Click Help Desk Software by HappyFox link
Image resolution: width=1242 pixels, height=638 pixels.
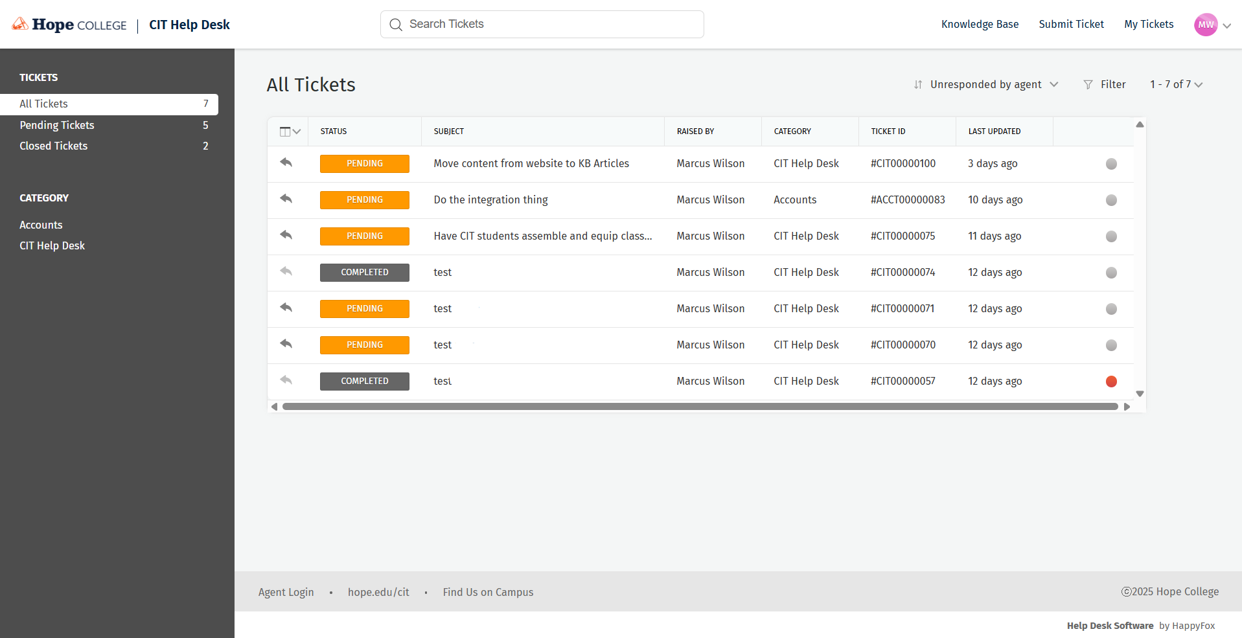tap(1141, 626)
